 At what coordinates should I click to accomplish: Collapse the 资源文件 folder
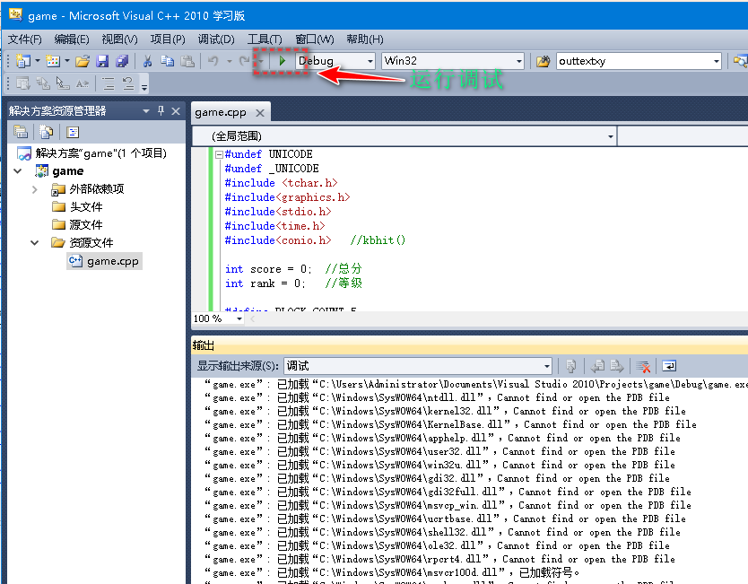tap(34, 243)
